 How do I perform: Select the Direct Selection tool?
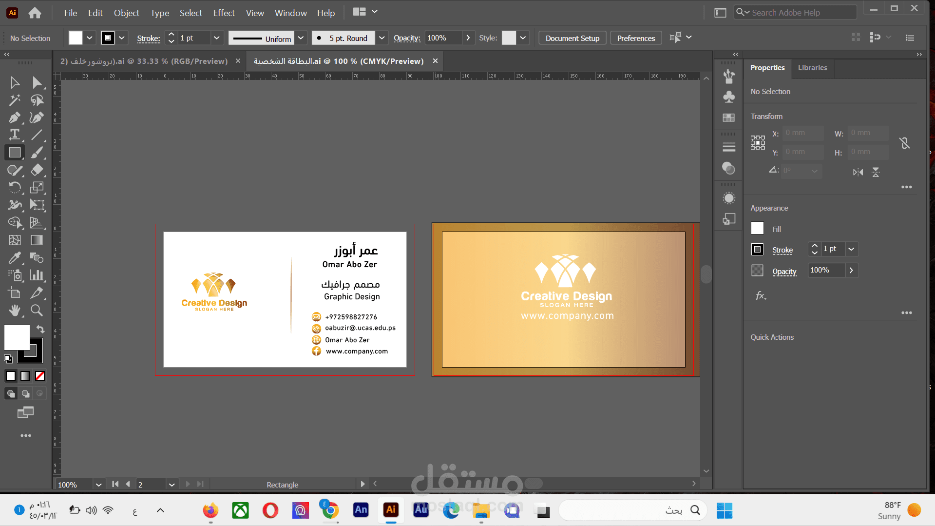coord(37,82)
